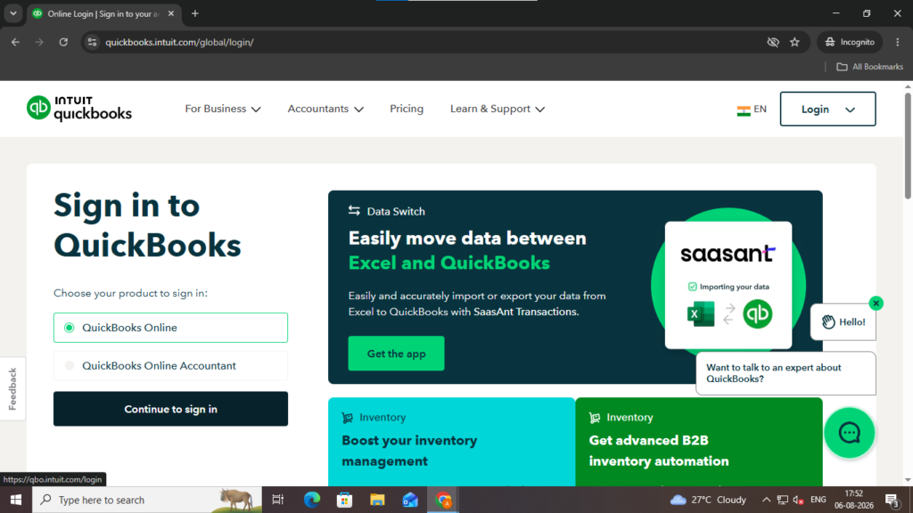Image resolution: width=913 pixels, height=513 pixels.
Task: Click the third-party cookies blocked eye icon
Action: click(773, 42)
